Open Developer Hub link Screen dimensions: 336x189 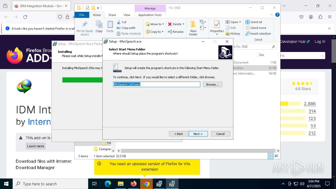(x=295, y=41)
